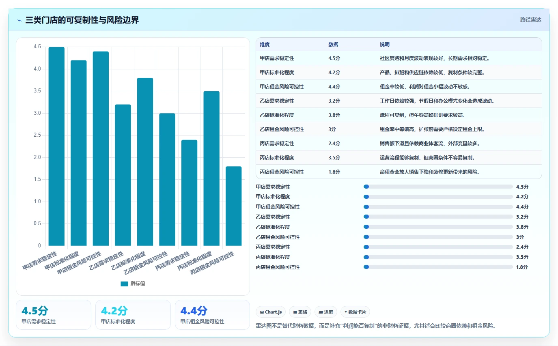Open the 4.4分 甲店租金风险可控性 data card

pos(213,315)
